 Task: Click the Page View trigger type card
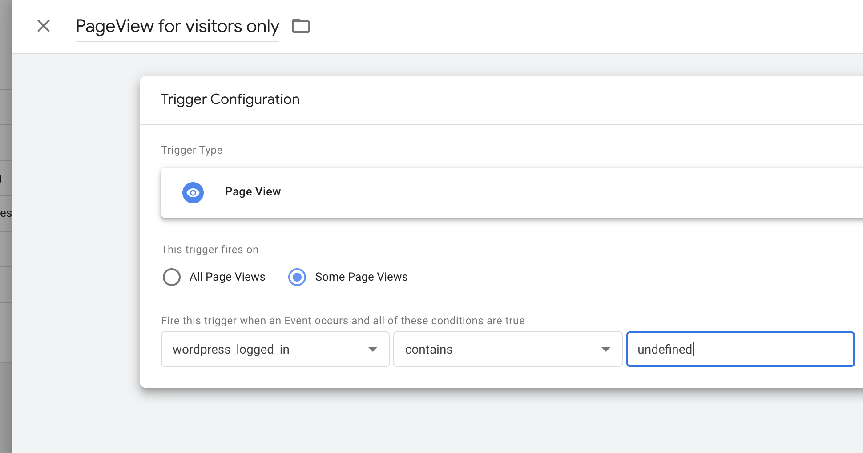pyautogui.click(x=512, y=193)
